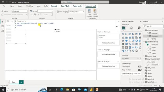
Task: Collapse the Fields pane chevrons
Action: 162,21
